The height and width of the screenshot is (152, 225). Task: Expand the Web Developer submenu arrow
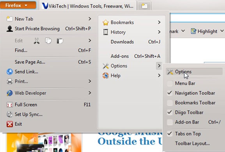click(x=90, y=93)
